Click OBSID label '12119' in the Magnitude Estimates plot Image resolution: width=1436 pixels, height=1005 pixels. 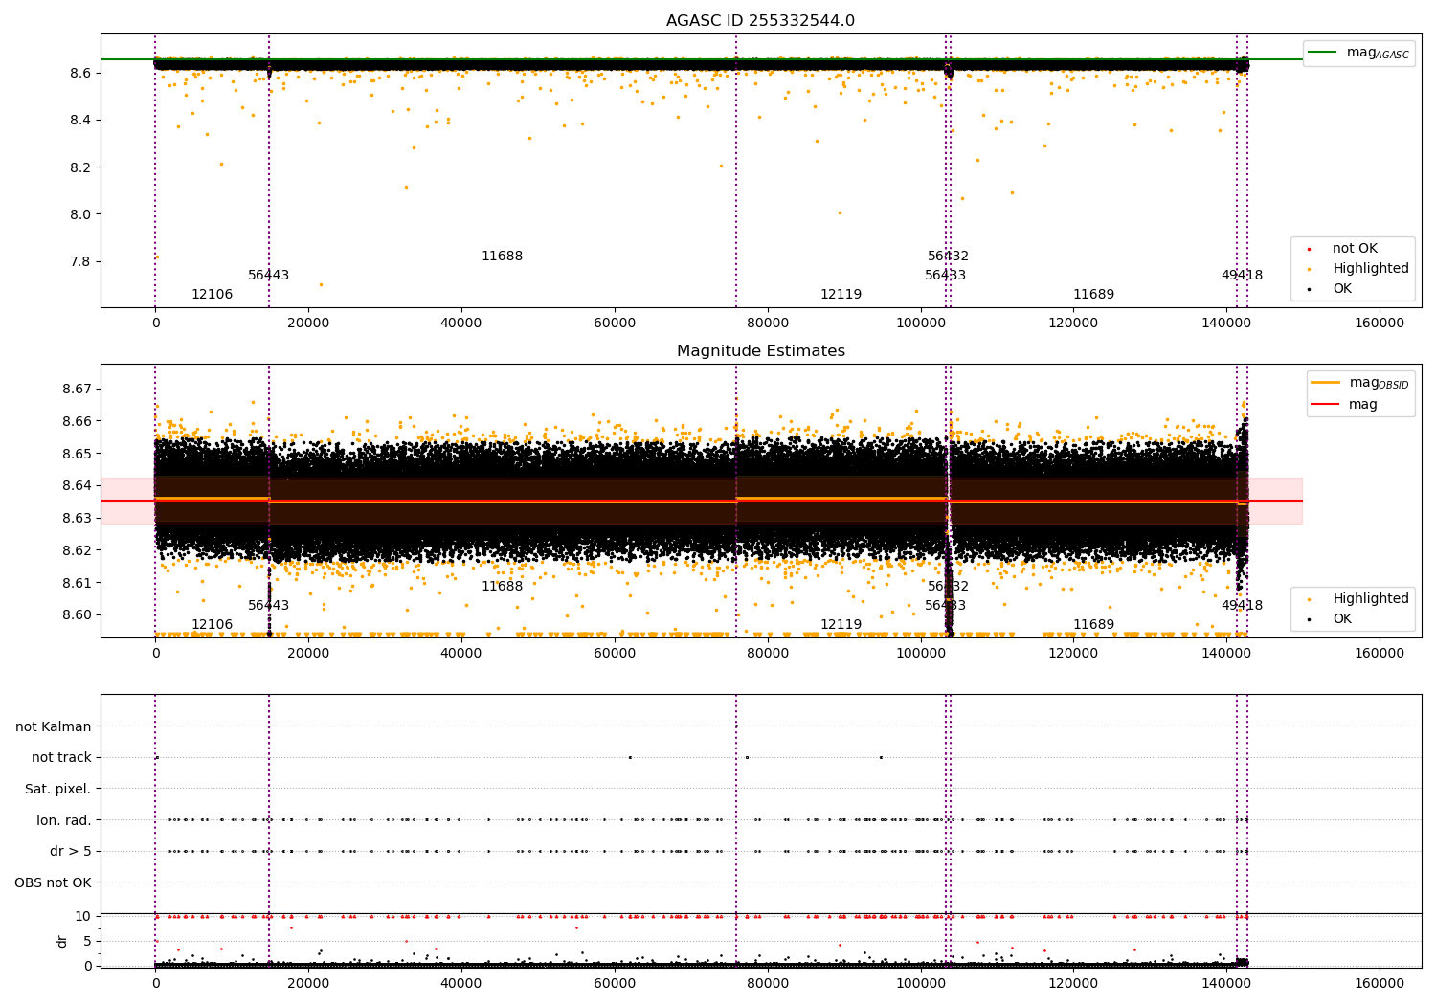click(x=841, y=625)
